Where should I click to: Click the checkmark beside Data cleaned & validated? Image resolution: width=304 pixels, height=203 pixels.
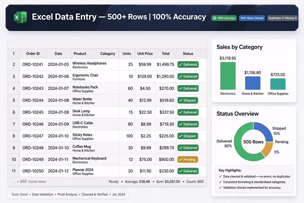click(x=220, y=176)
